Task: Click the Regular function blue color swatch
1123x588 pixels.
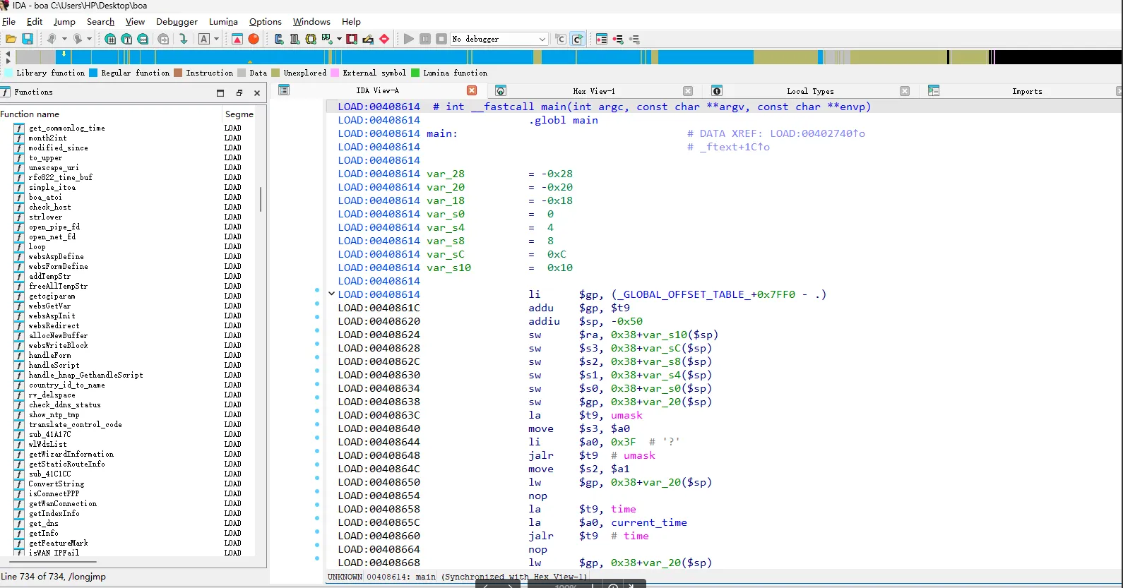Action: [x=93, y=73]
